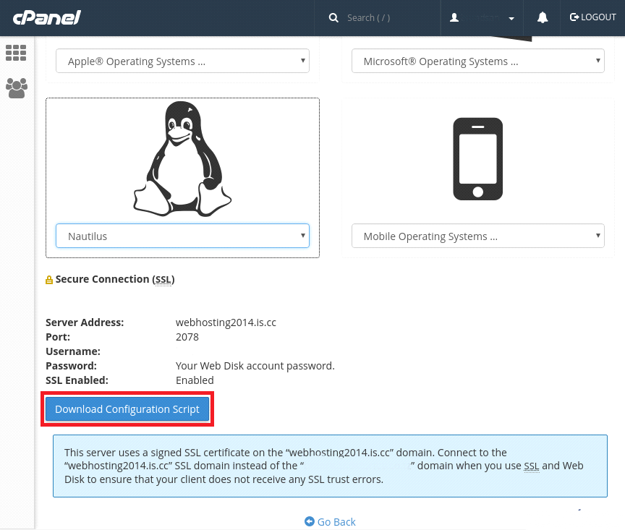This screenshot has width=625, height=530.
Task: Select the Linux penguin image
Action: (x=182, y=159)
